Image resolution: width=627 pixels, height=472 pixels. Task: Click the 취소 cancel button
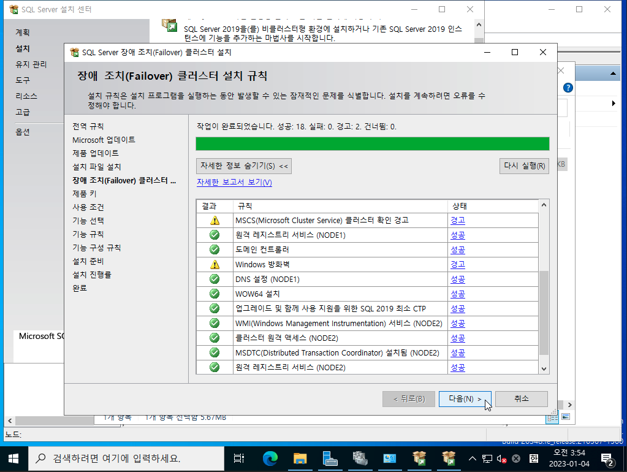coord(522,399)
